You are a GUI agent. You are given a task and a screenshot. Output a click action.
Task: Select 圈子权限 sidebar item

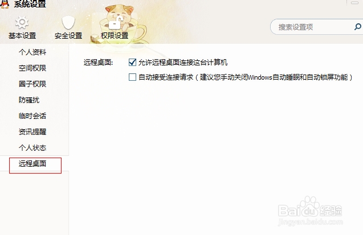tap(32, 84)
